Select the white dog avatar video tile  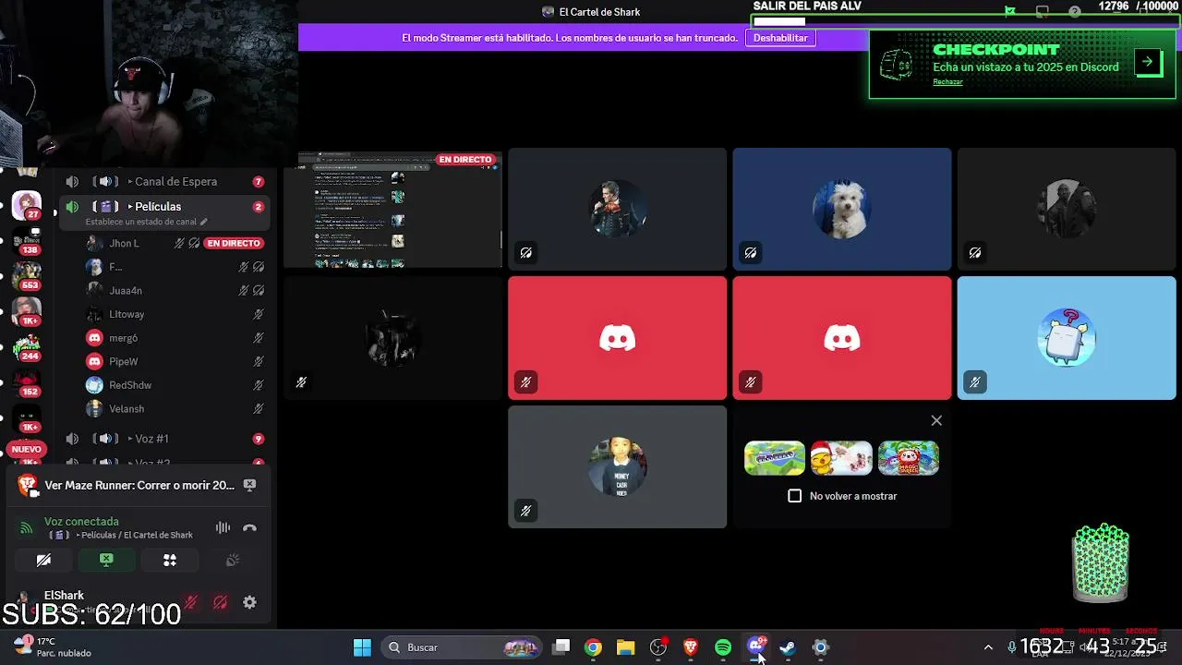(x=842, y=210)
